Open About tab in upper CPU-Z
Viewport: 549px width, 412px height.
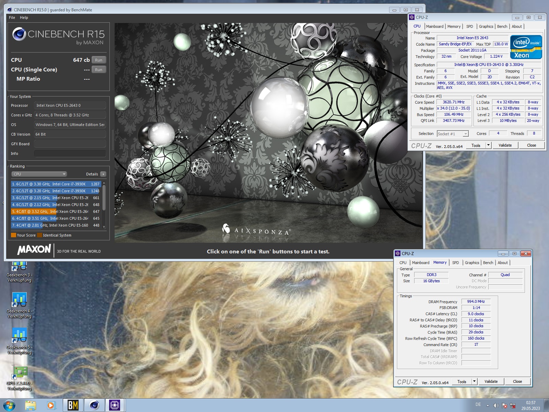pos(517,26)
